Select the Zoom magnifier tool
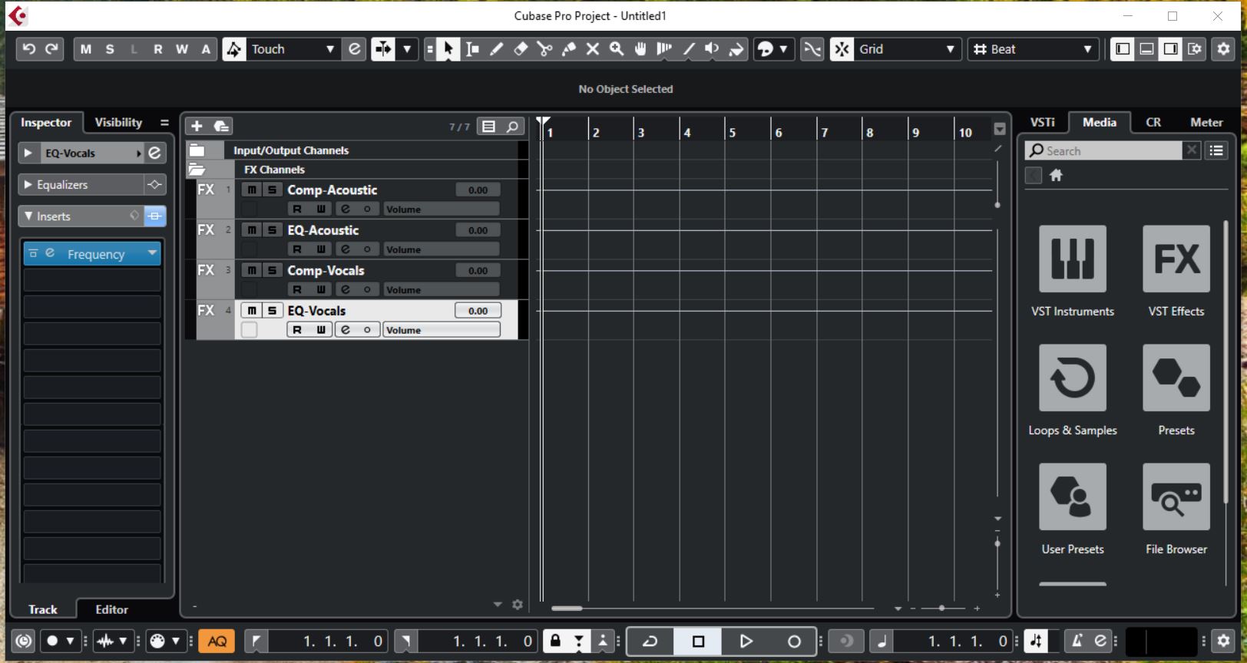 [x=617, y=49]
